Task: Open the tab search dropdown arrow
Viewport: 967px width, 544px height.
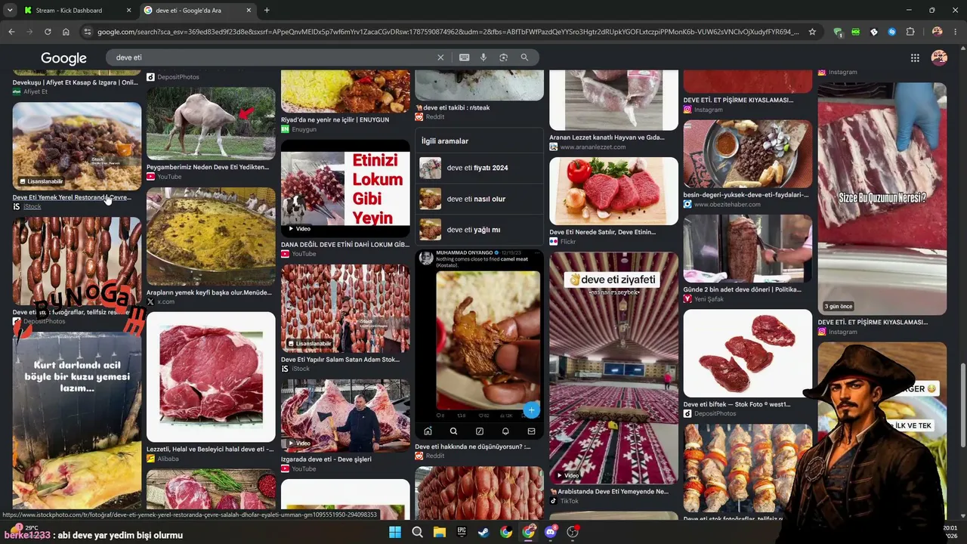Action: tap(10, 11)
